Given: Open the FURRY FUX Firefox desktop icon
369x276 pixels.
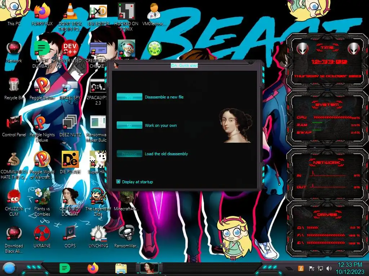Looking at the screenshot, I should pyautogui.click(x=42, y=13).
